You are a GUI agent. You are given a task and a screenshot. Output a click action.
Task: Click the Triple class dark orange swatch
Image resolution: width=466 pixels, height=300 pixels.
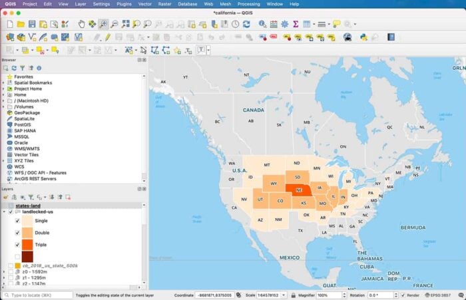(x=27, y=245)
